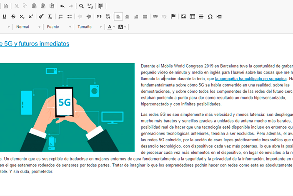Click the Undo arrow

point(62,6)
